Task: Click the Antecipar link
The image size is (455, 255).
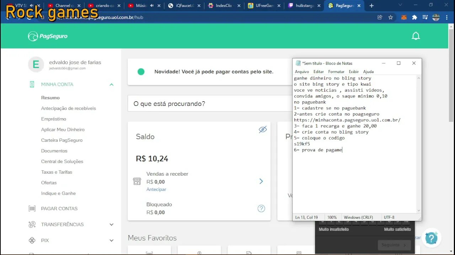Action: click(x=156, y=189)
